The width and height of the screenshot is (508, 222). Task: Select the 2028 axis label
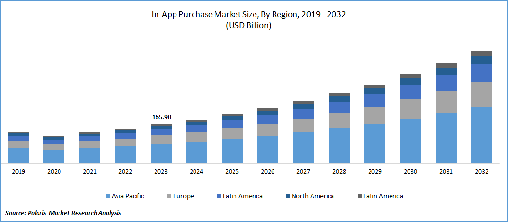tap(339, 172)
